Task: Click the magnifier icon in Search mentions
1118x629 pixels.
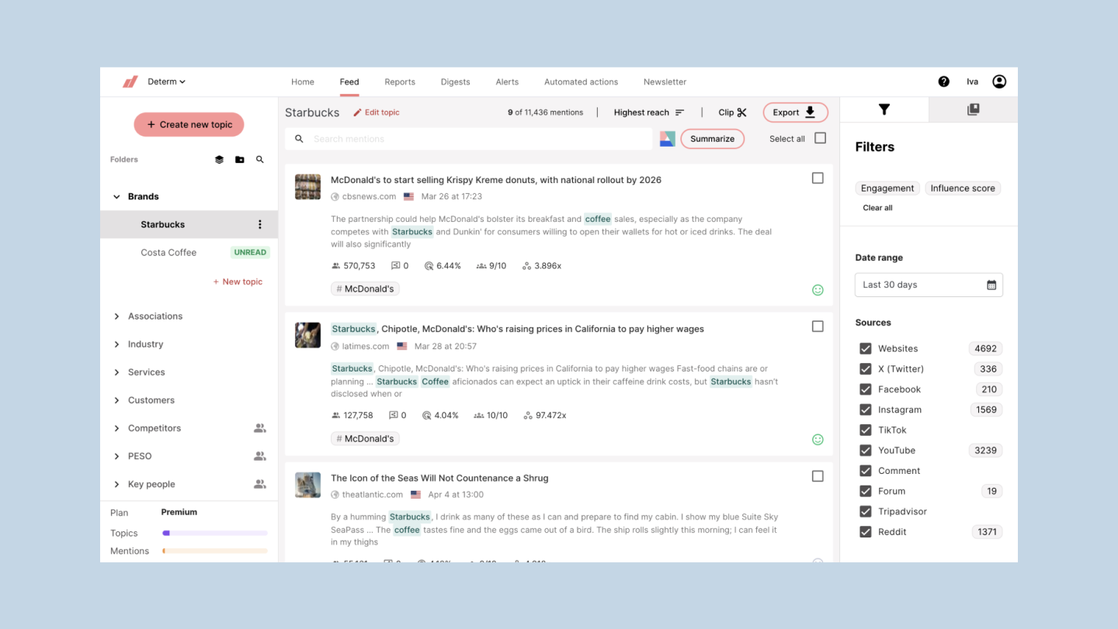Action: 300,139
